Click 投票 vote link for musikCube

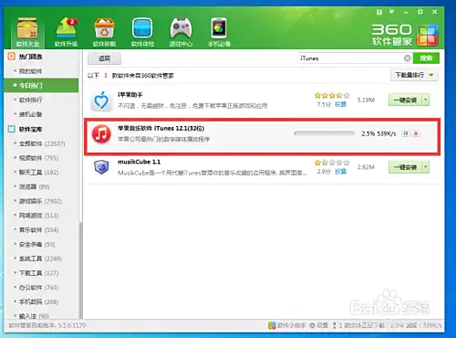pos(340,172)
